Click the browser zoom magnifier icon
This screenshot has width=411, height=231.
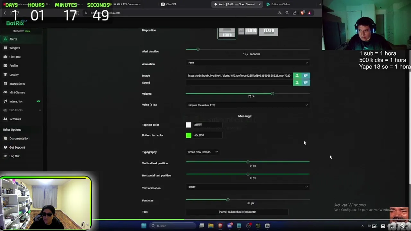click(x=287, y=13)
